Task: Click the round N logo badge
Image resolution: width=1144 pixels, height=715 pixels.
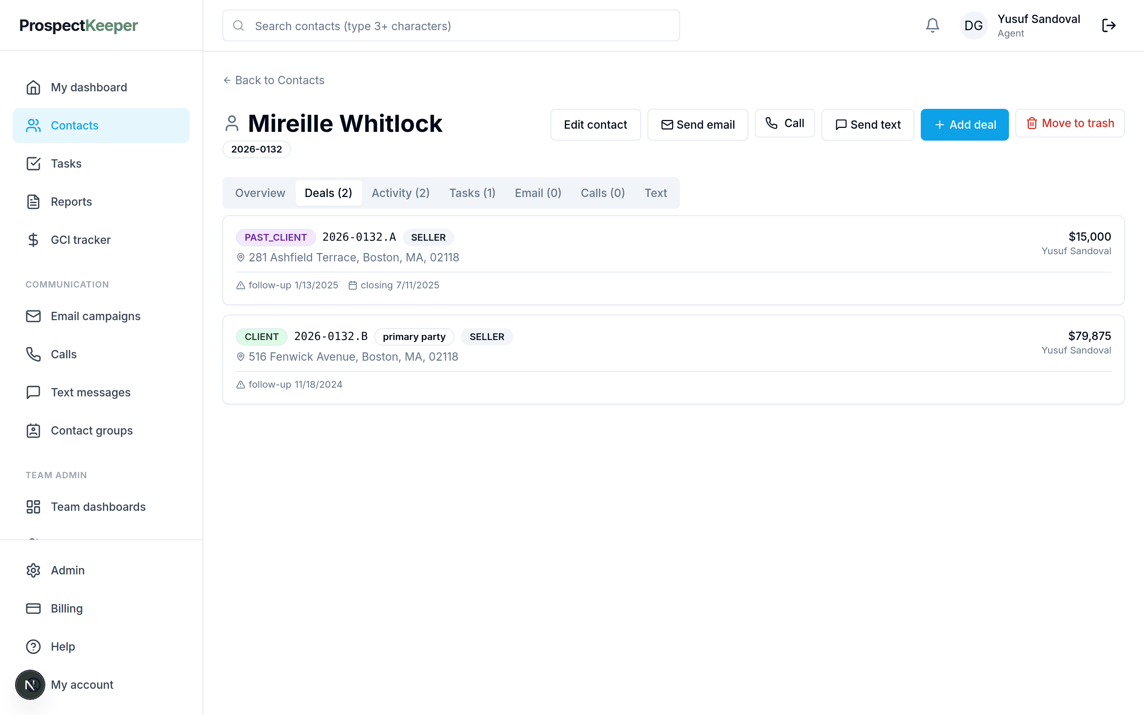Action: 30,685
